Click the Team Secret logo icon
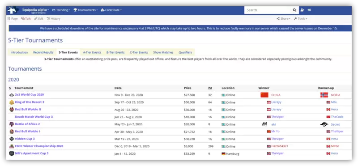This screenshot has width=358, height=166. pyautogui.click(x=324, y=124)
